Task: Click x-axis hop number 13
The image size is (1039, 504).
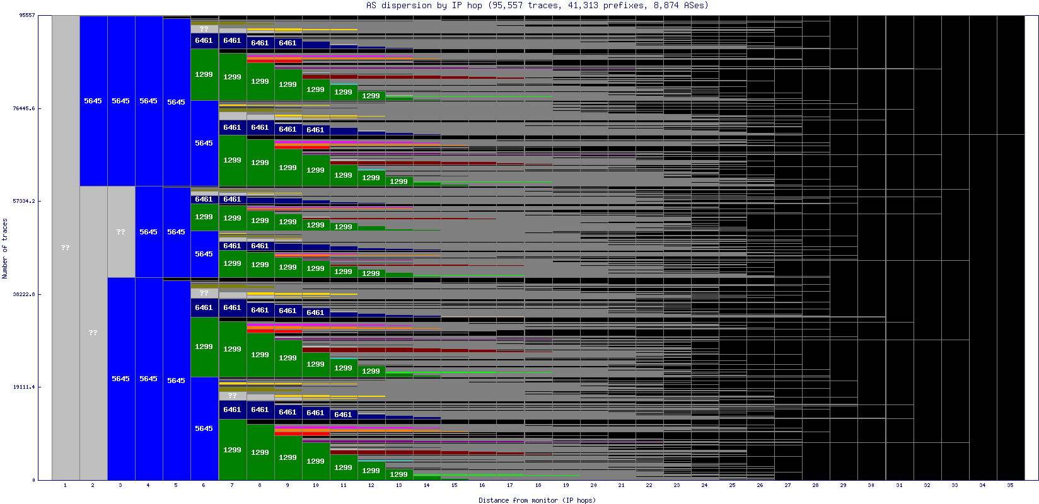Action: tap(398, 485)
